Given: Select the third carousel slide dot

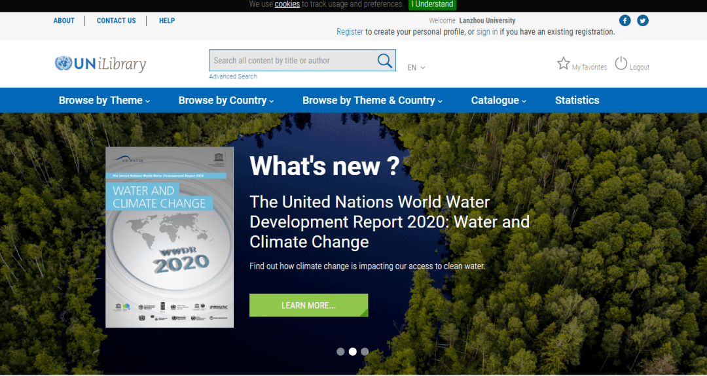Looking at the screenshot, I should (365, 352).
